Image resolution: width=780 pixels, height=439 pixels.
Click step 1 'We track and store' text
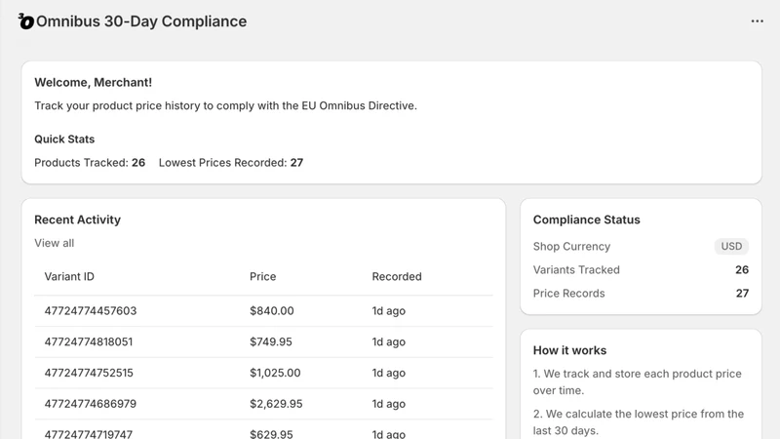click(x=638, y=381)
